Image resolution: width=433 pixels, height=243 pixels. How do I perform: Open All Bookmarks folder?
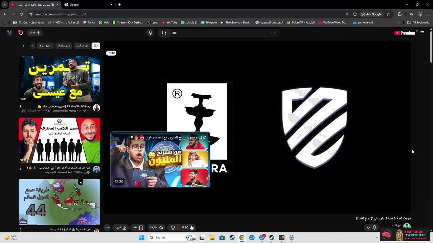[x=418, y=23]
